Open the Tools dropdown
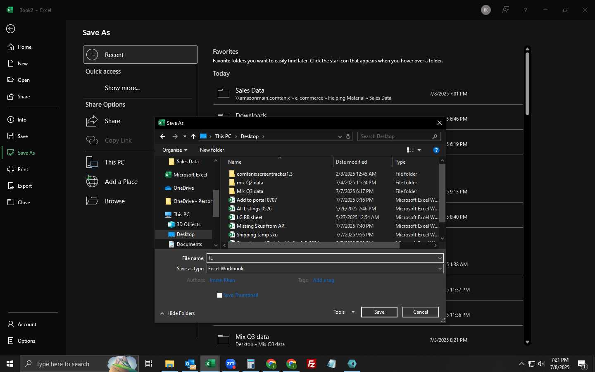 (344, 312)
